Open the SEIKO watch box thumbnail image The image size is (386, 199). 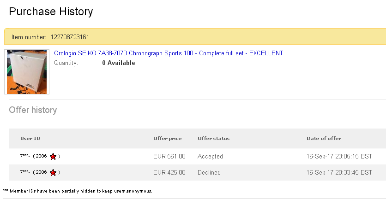[x=28, y=72]
